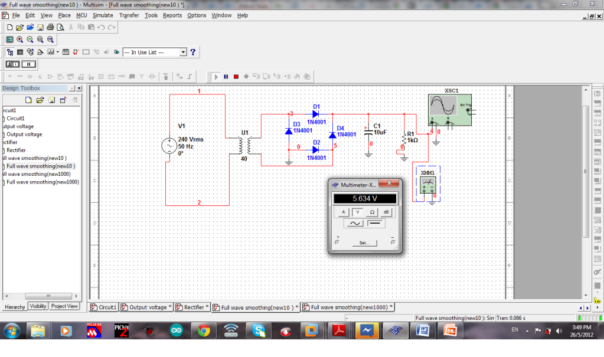Run the simulation with the green play arrow
This screenshot has width=604, height=357.
point(216,76)
